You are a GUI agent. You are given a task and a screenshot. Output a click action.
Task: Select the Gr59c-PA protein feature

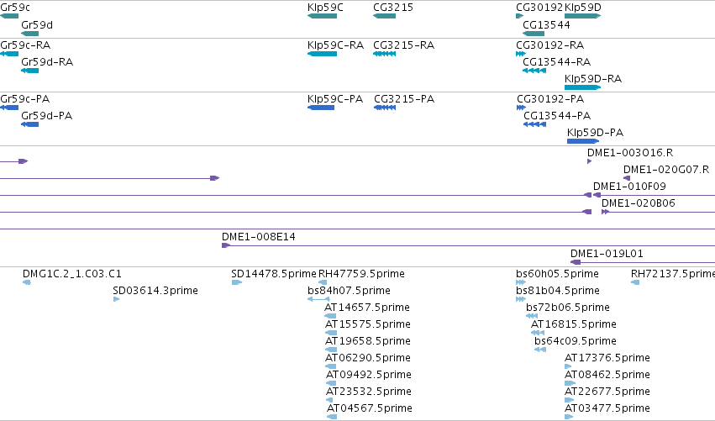9,108
